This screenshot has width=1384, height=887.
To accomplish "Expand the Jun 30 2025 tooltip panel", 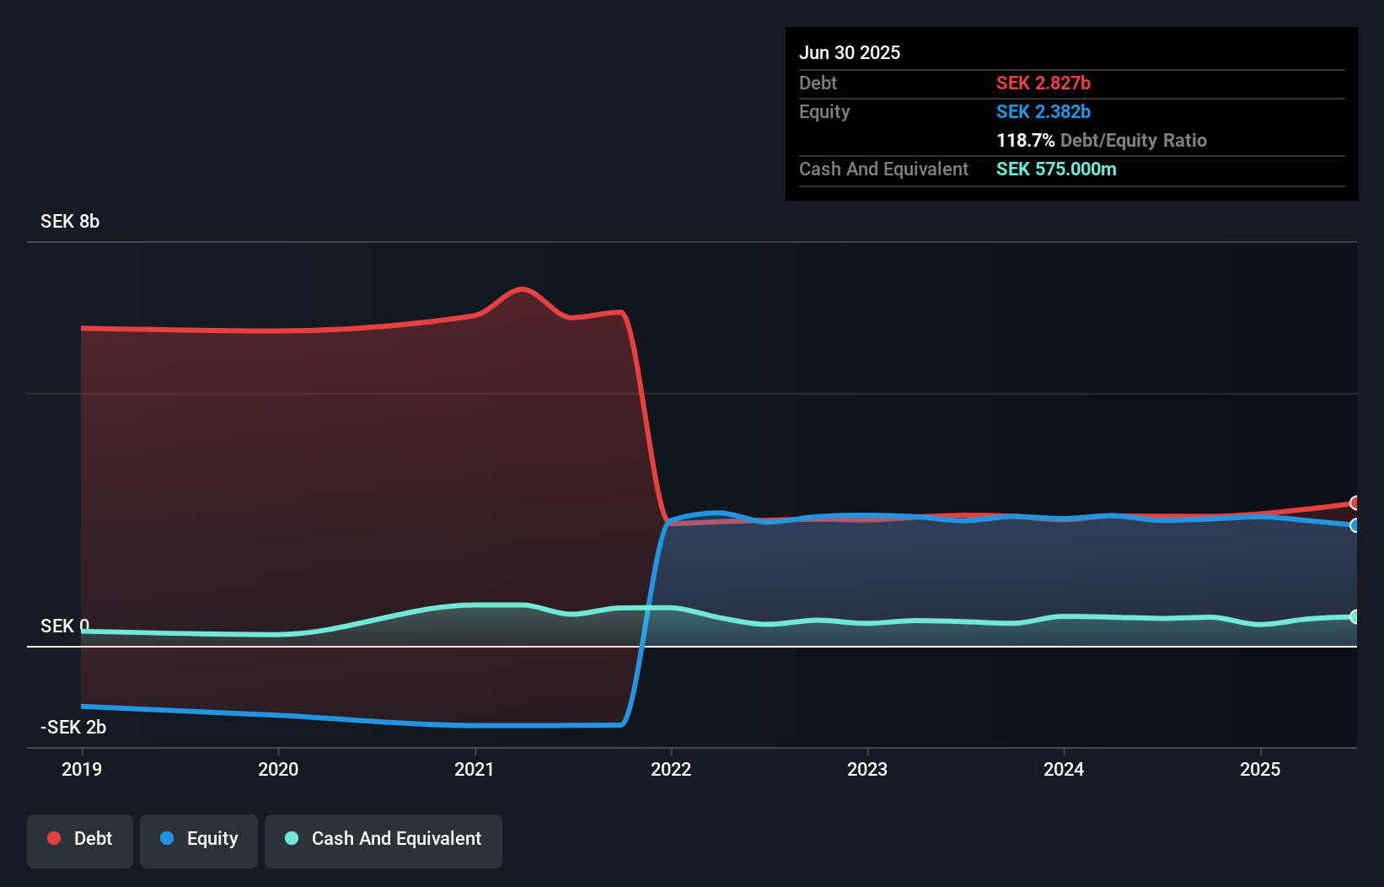I will point(850,52).
